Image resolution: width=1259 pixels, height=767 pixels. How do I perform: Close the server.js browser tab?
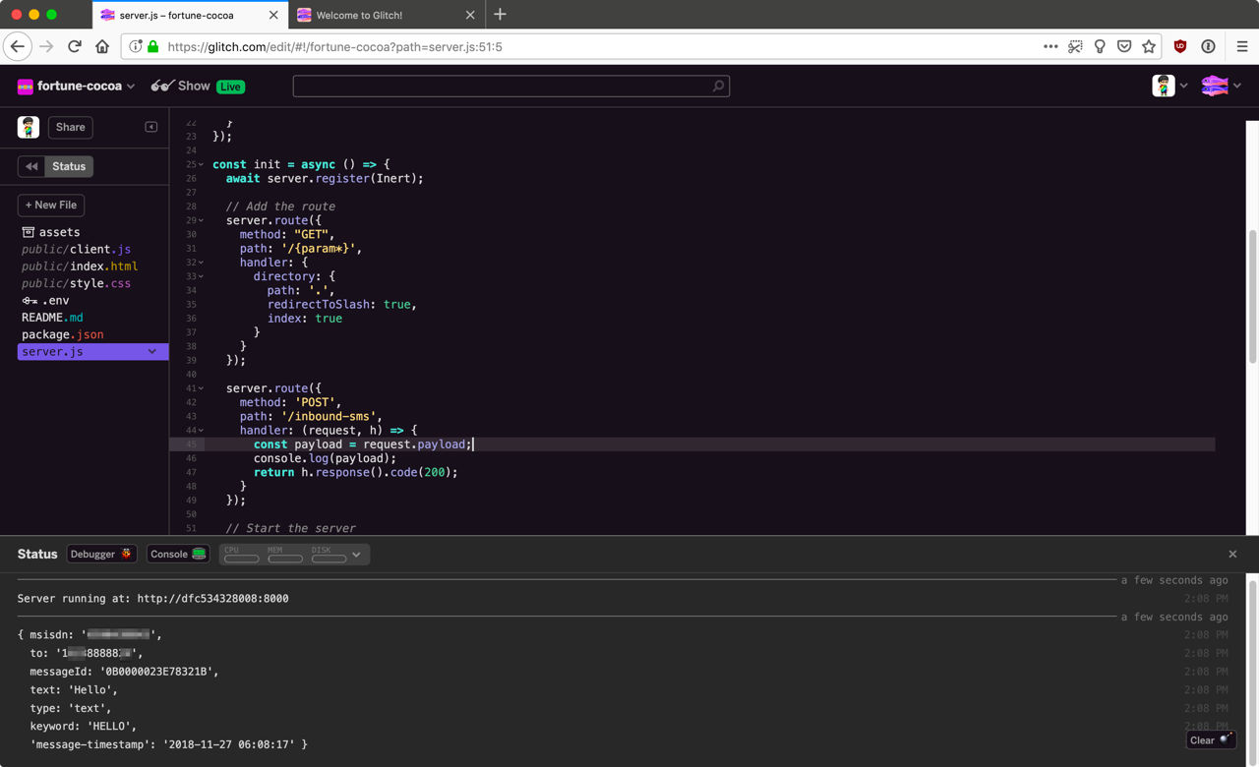point(273,15)
